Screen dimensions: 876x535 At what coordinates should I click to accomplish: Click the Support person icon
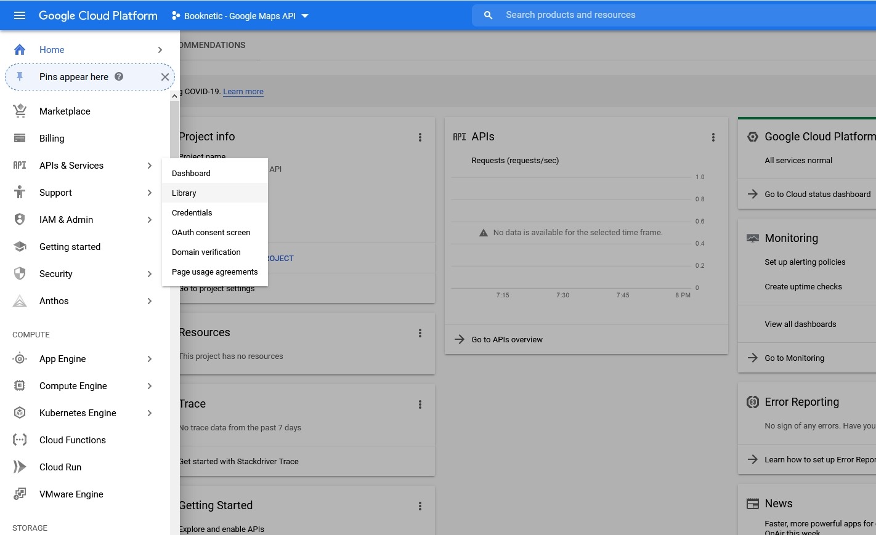[20, 192]
